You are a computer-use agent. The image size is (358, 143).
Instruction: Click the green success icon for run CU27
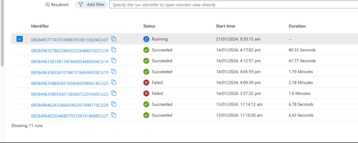[146, 115]
